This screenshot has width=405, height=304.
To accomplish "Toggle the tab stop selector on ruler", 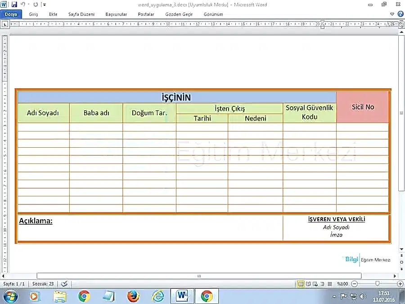I will coord(5,24).
